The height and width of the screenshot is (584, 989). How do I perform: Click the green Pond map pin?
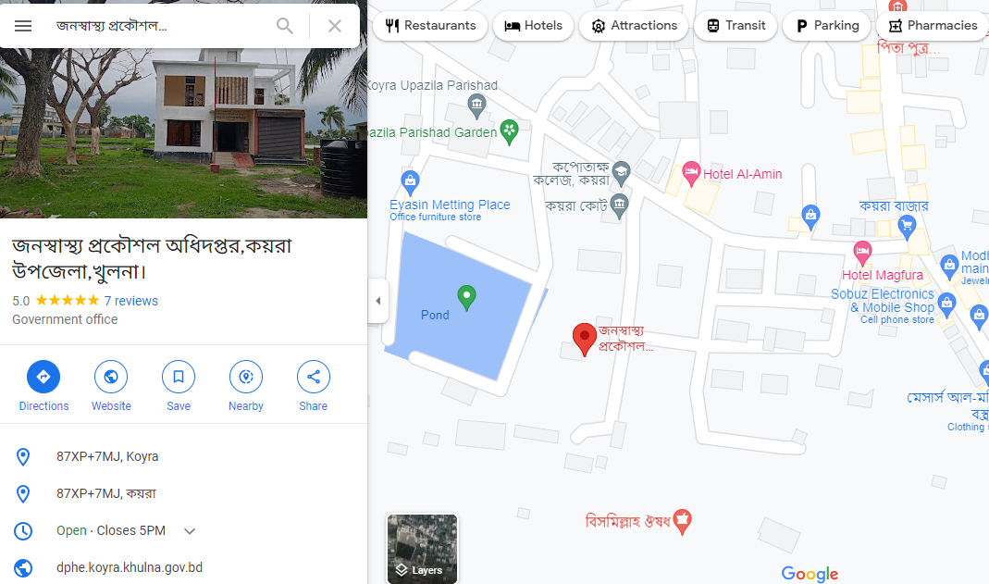(467, 298)
